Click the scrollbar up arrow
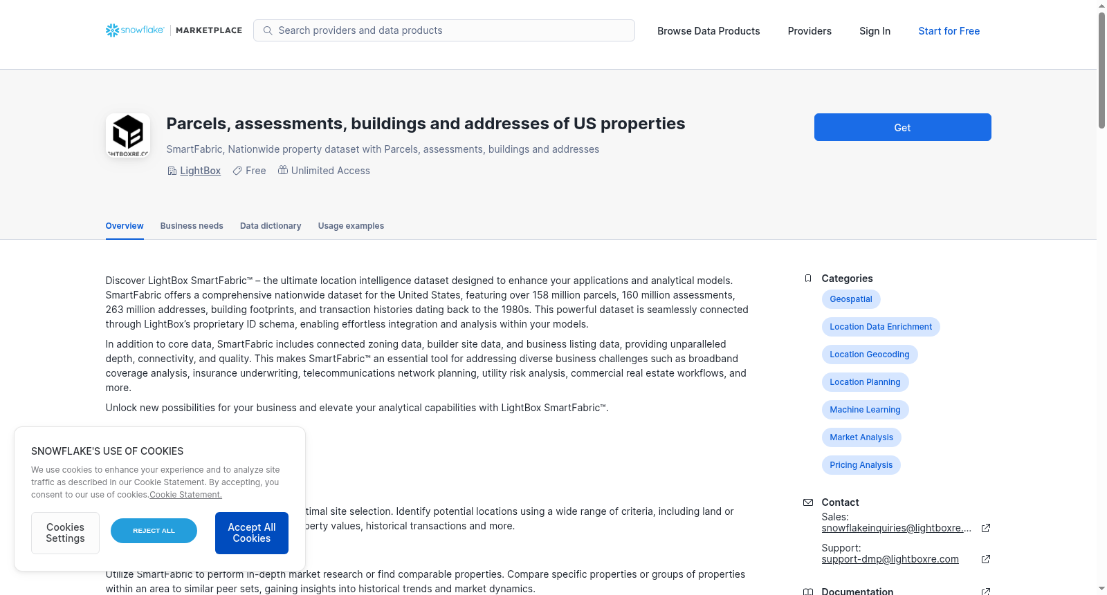 (1101, 6)
